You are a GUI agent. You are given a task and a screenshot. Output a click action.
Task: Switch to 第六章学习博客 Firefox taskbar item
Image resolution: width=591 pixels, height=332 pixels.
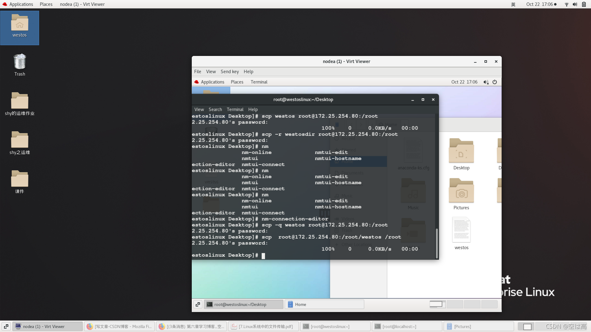191,326
